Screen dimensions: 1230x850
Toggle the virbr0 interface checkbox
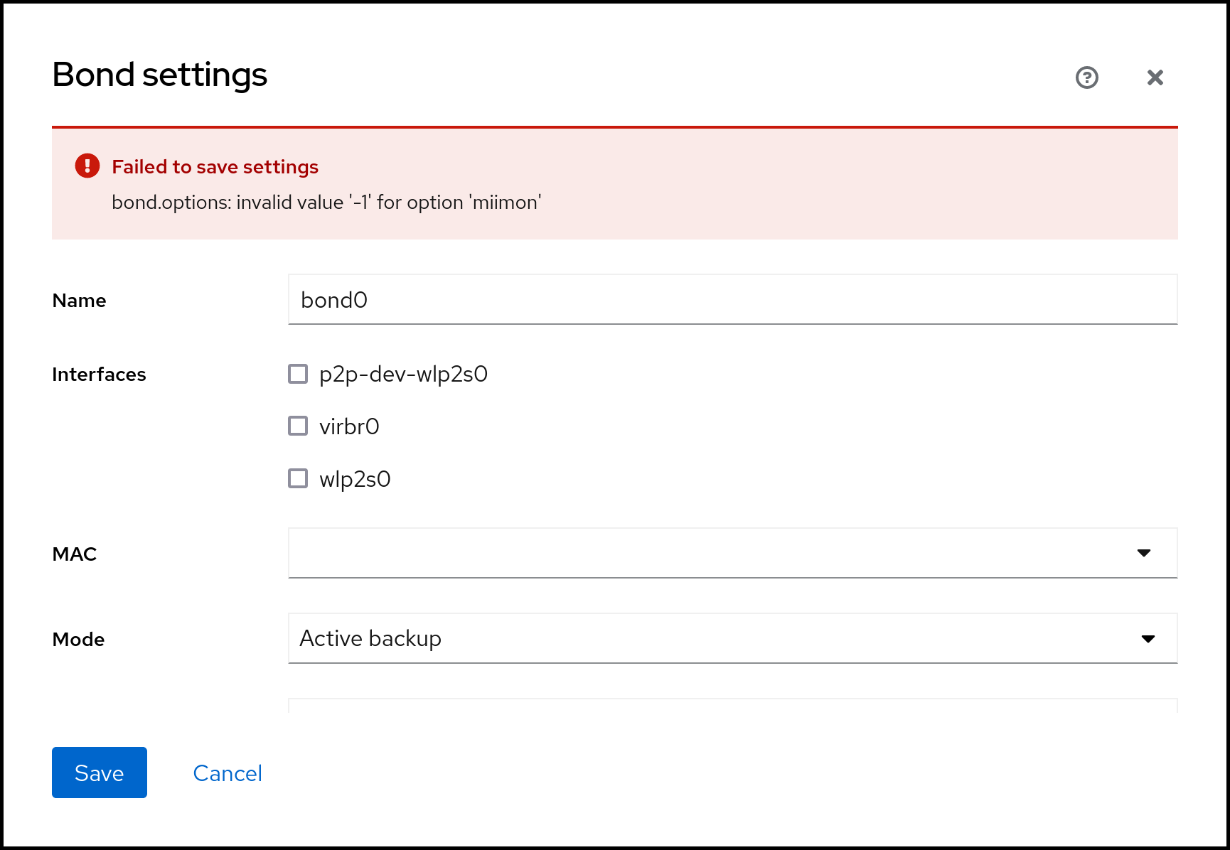point(298,426)
